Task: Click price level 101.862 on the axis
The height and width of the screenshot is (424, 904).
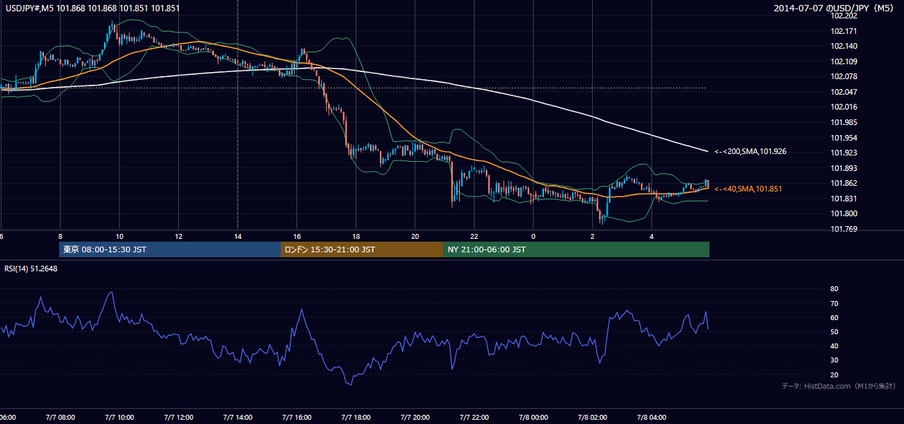Action: pyautogui.click(x=845, y=183)
